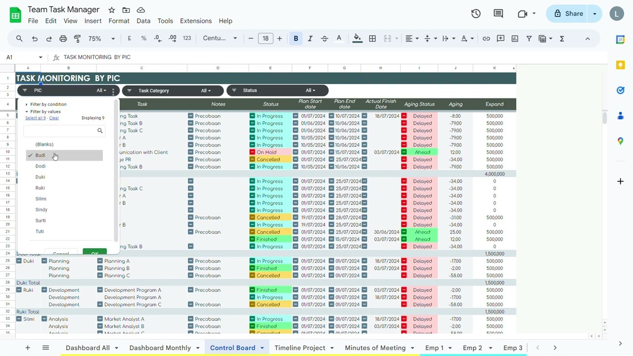Open the borders tool
This screenshot has width=633, height=356.
click(x=372, y=39)
